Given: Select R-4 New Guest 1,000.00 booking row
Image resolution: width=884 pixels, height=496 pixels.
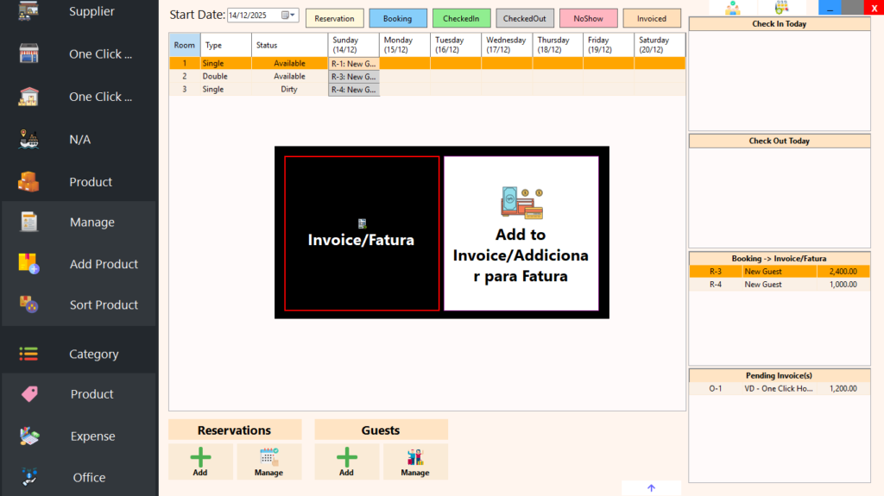Looking at the screenshot, I should point(780,285).
